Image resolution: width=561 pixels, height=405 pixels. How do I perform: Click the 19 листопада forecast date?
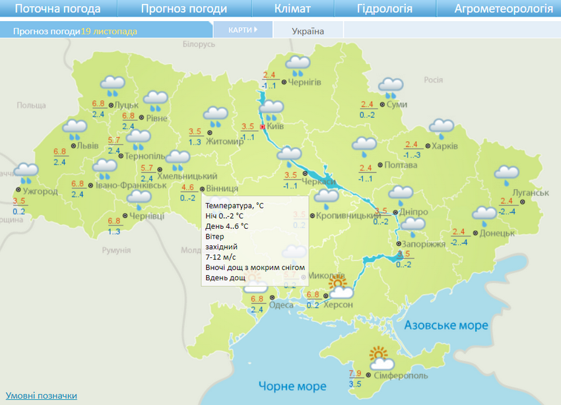109,31
